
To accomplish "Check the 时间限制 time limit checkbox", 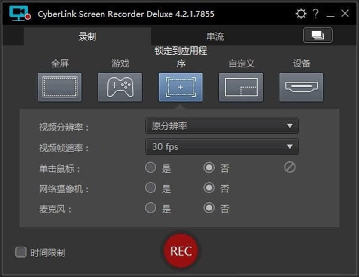I will (21, 253).
